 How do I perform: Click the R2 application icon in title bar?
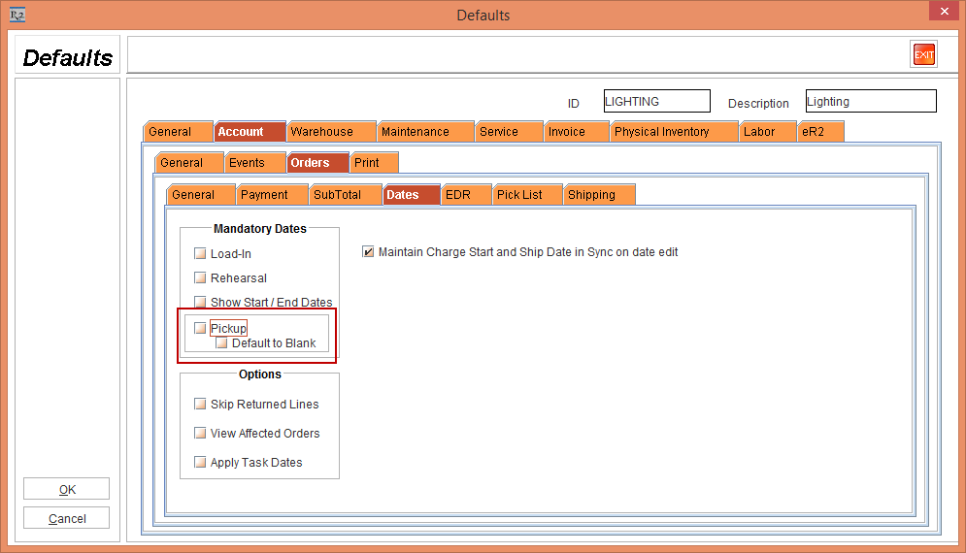17,15
